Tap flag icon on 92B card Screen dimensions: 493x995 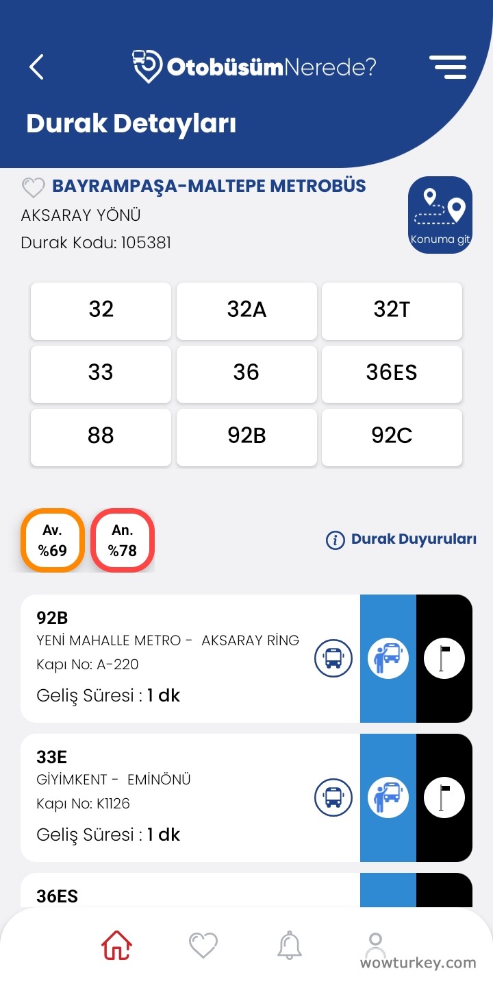444,658
